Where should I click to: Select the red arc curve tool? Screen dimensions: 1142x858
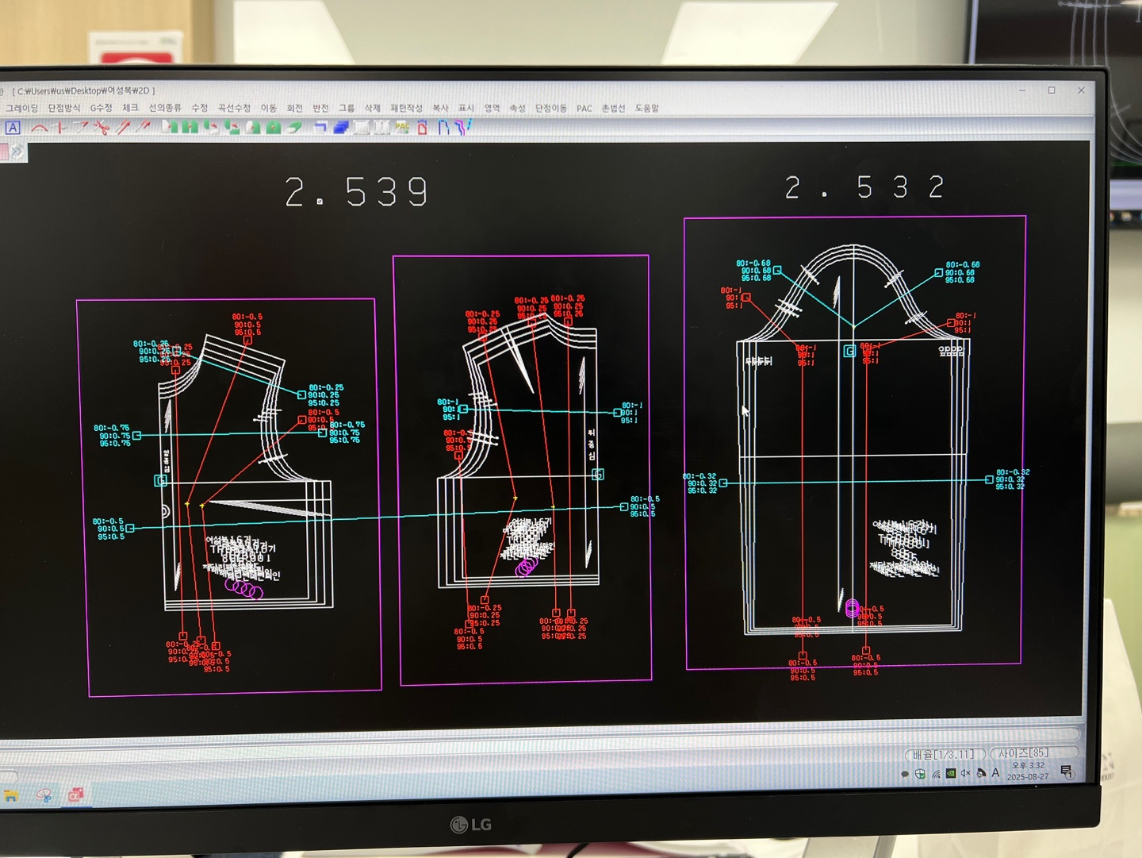coord(39,127)
